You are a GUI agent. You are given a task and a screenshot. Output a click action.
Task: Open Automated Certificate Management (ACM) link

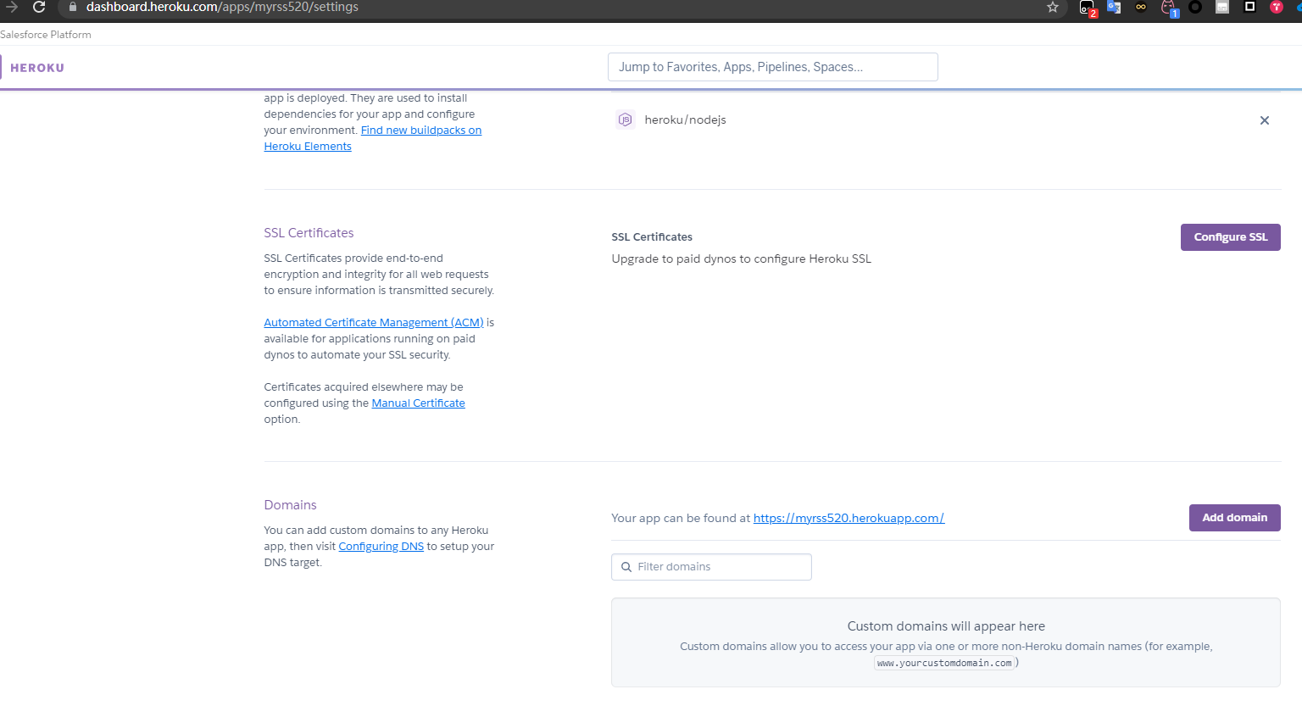374,323
